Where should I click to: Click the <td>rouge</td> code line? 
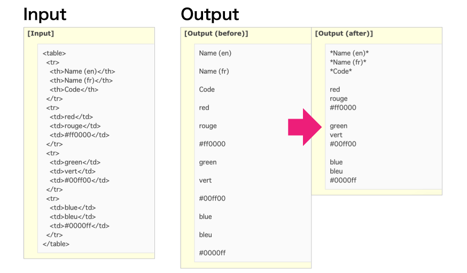75,126
